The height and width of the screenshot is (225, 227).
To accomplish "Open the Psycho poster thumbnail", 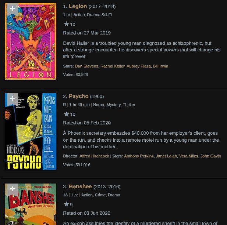I will (x=31, y=131).
